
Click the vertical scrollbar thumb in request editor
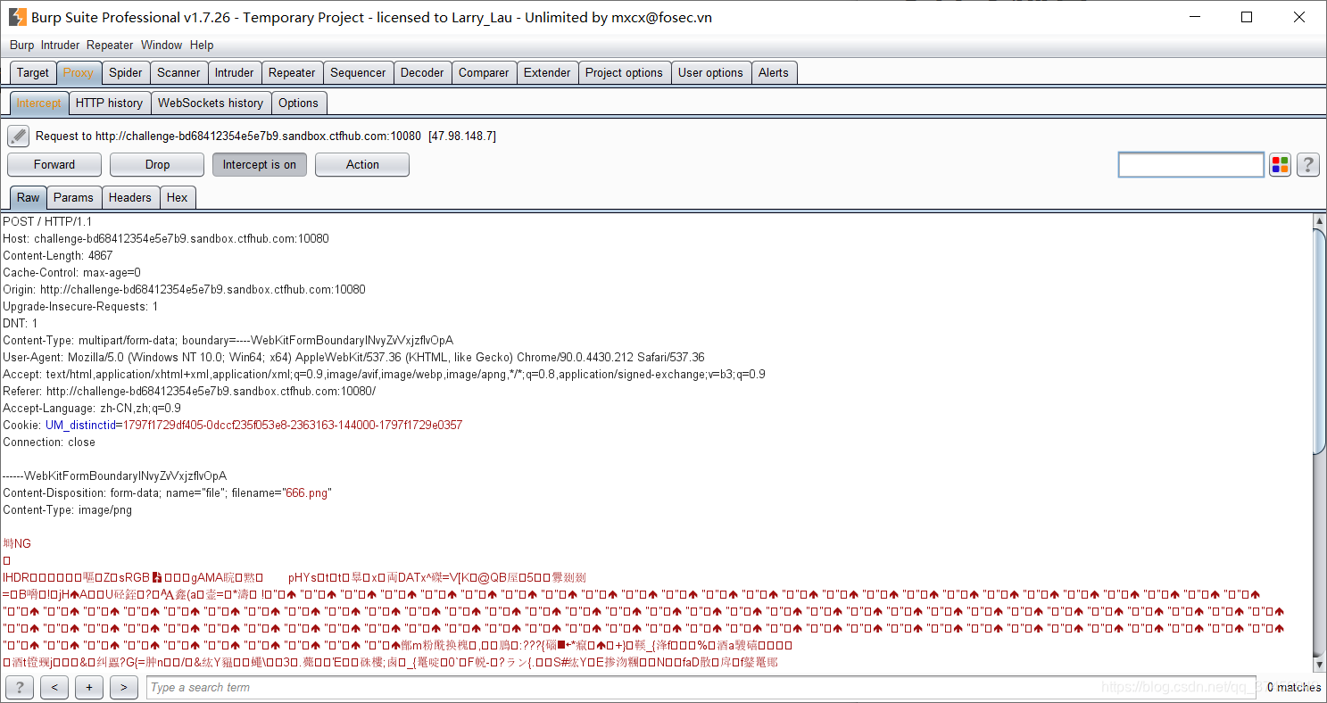[1320, 341]
